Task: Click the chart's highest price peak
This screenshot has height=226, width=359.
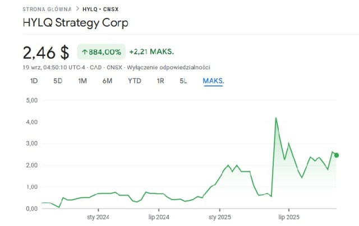Action: point(276,118)
